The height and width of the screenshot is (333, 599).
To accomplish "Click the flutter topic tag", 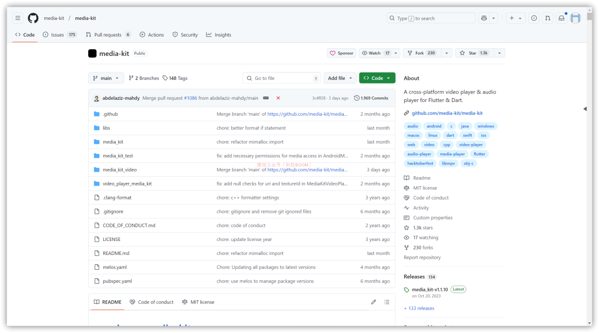I will 479,154.
